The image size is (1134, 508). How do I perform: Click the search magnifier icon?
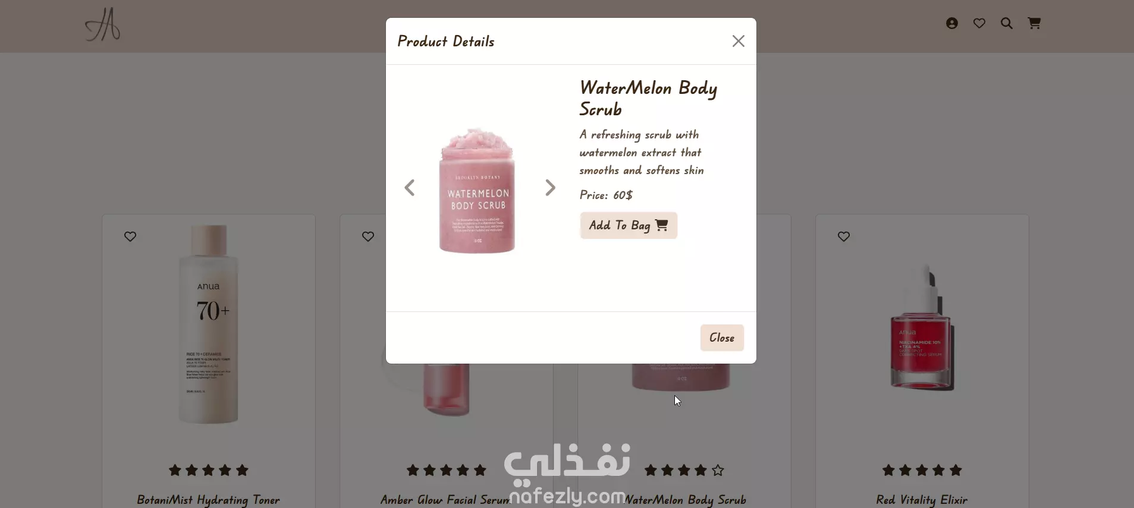1007,23
